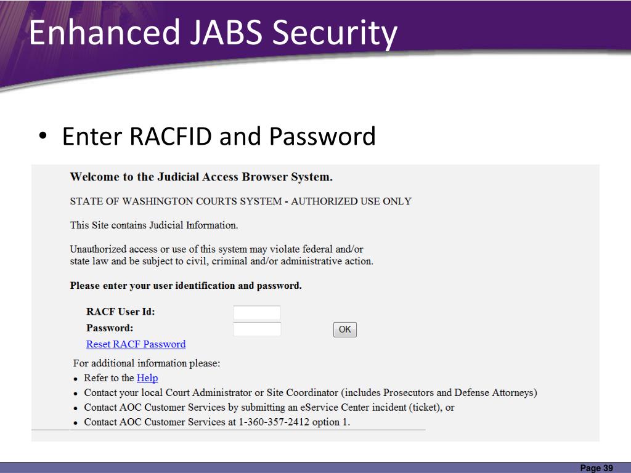Click the Password label text
Image resolution: width=631 pixels, height=473 pixels.
coord(110,328)
